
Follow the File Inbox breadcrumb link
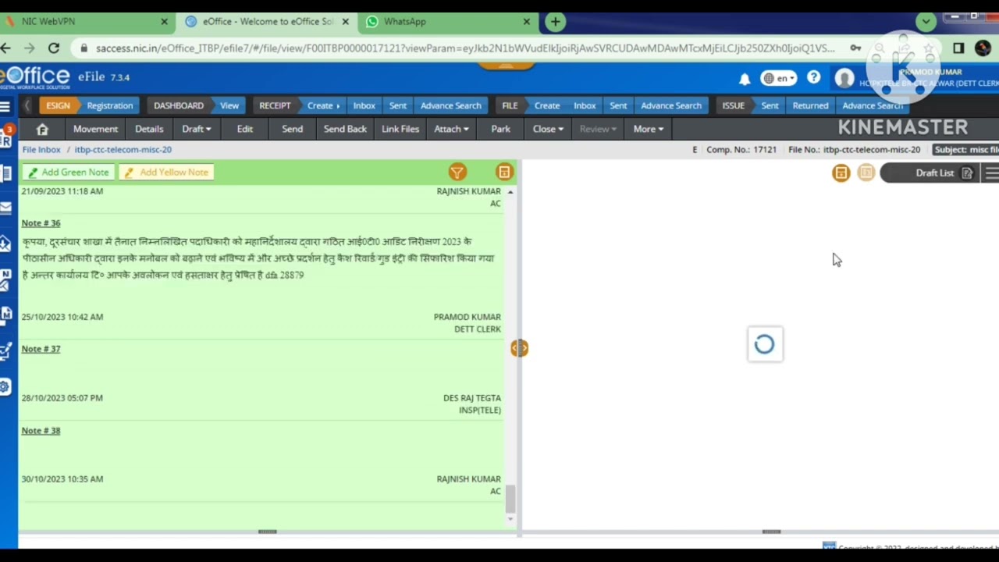pos(41,149)
